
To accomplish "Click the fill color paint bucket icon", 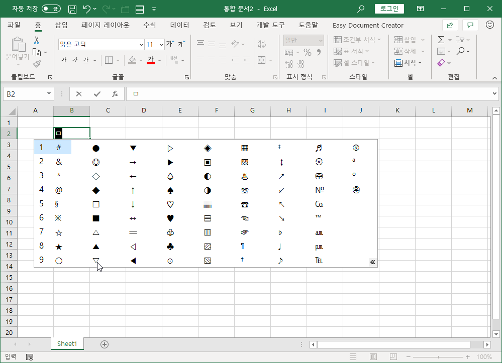I will 132,60.
